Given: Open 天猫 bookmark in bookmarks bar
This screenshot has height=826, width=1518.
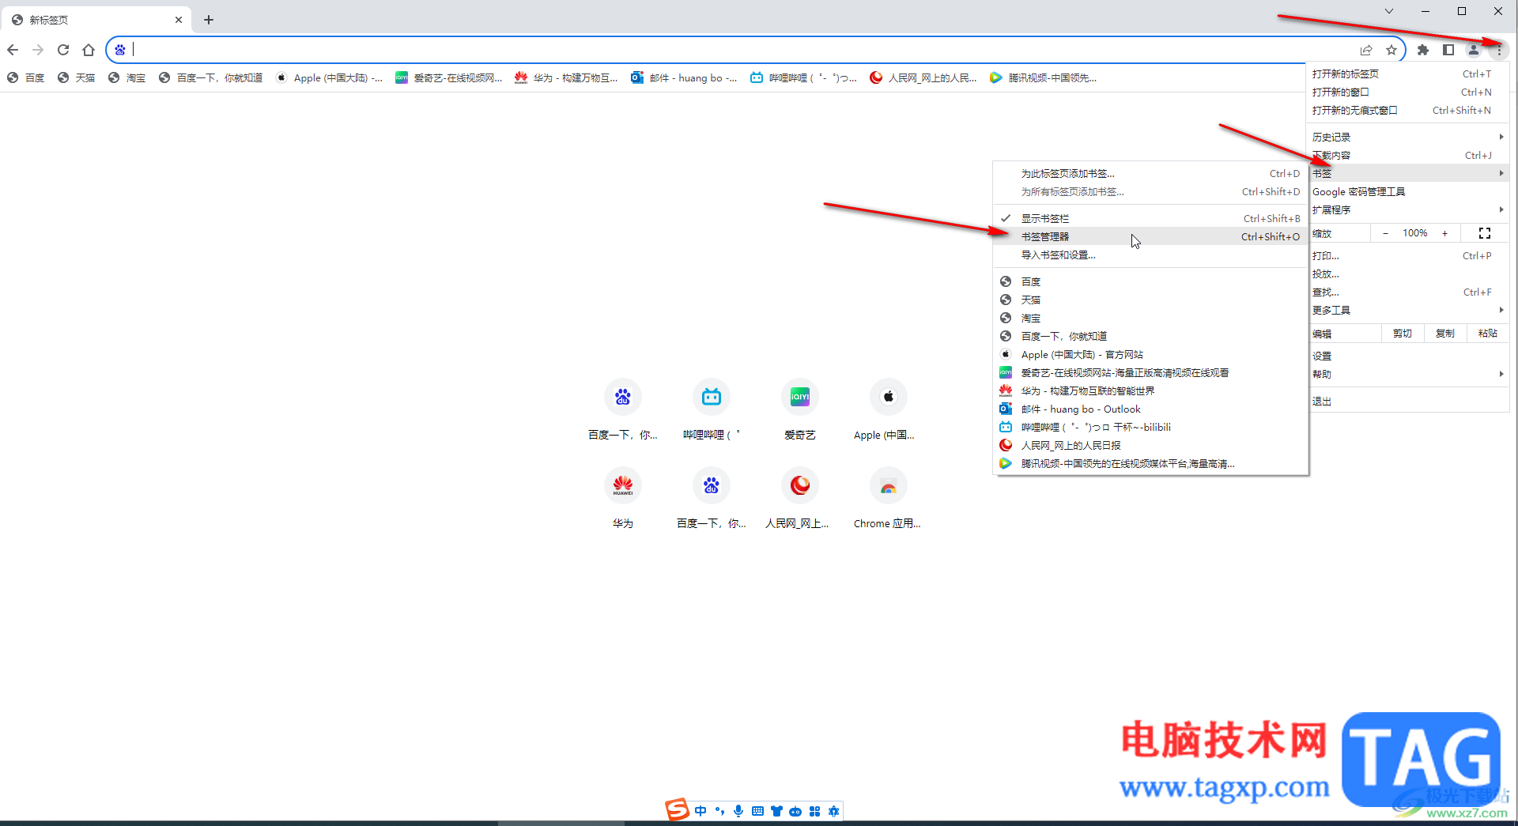Looking at the screenshot, I should 76,77.
